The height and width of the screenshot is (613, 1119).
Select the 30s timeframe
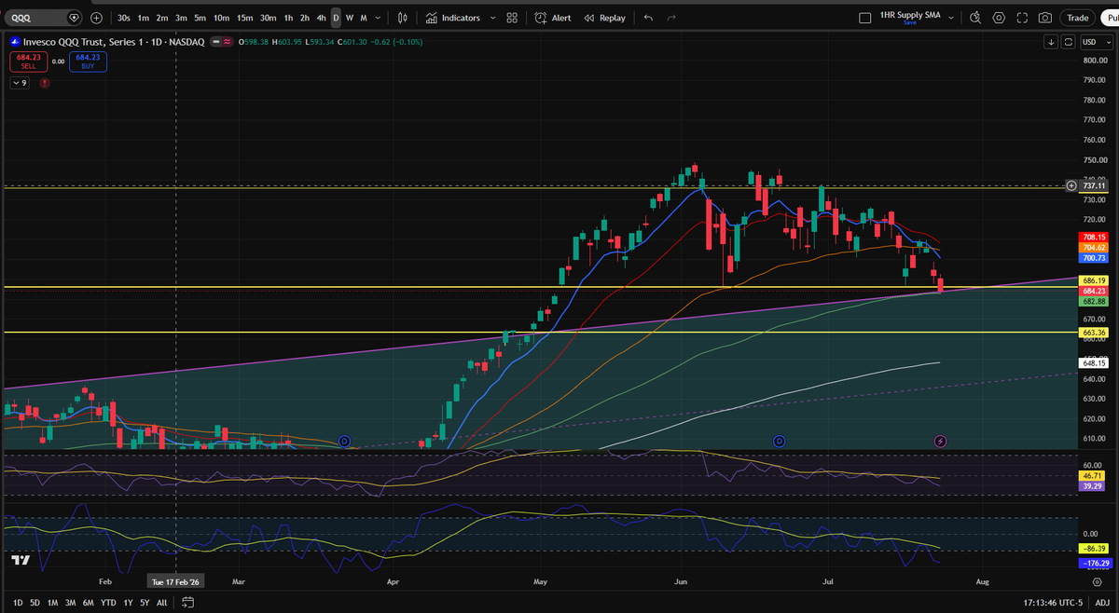[124, 18]
